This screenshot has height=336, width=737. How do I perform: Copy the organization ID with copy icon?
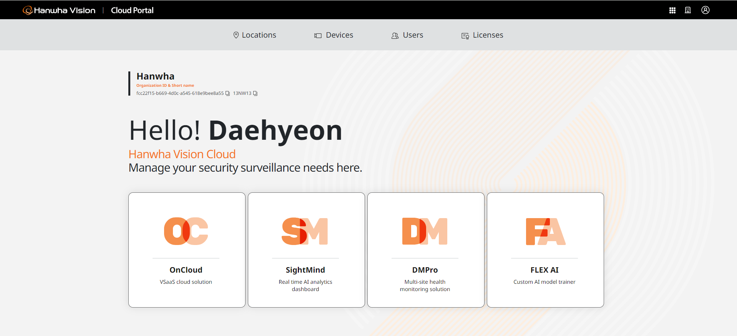coord(227,93)
